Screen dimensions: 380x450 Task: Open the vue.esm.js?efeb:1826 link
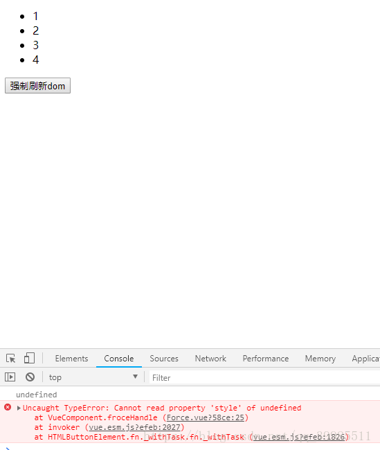pos(299,437)
